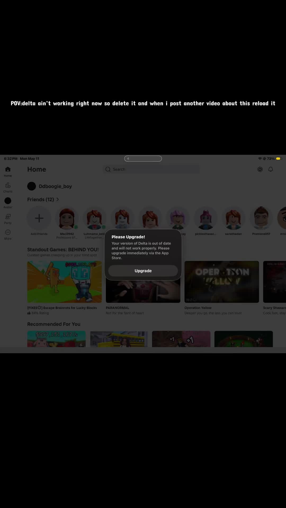The height and width of the screenshot is (508, 286).
Task: Tap the Wi-Fi status icon
Action: pos(260,158)
